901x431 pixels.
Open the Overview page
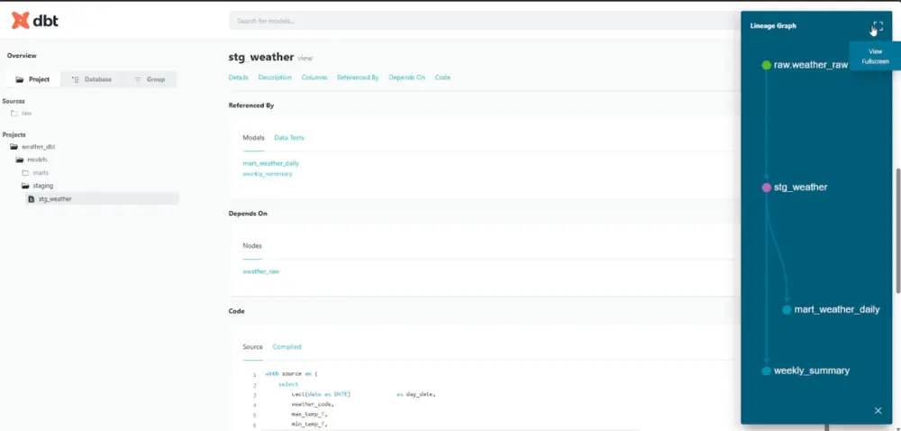point(22,56)
